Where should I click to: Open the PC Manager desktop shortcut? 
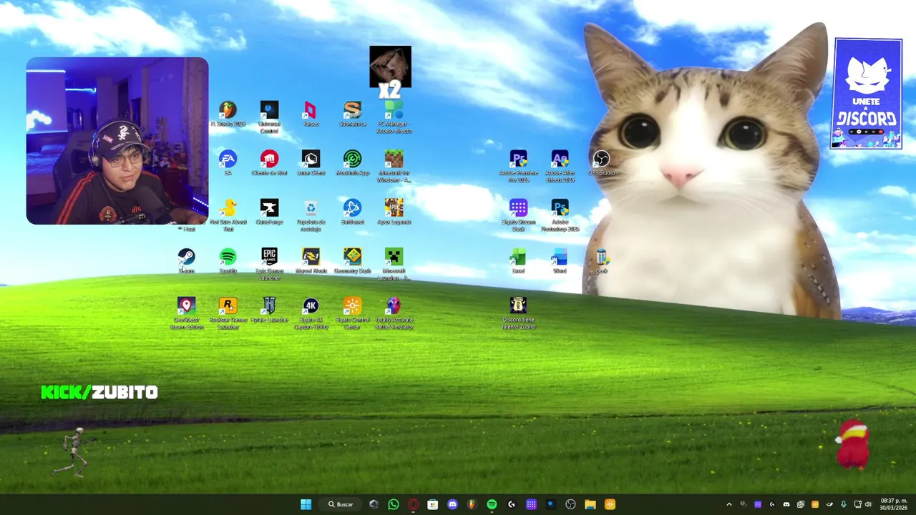tap(394, 117)
